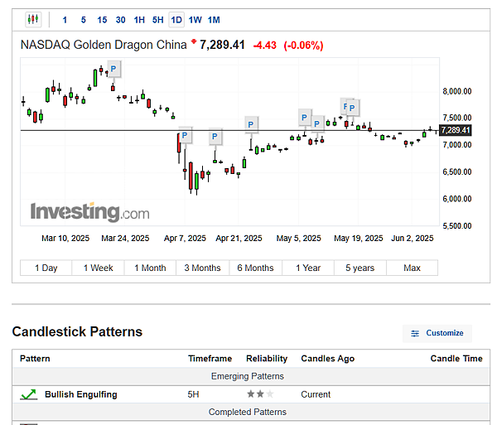
Task: Click the green Bullish Engulfing arrow icon
Action: (x=28, y=394)
